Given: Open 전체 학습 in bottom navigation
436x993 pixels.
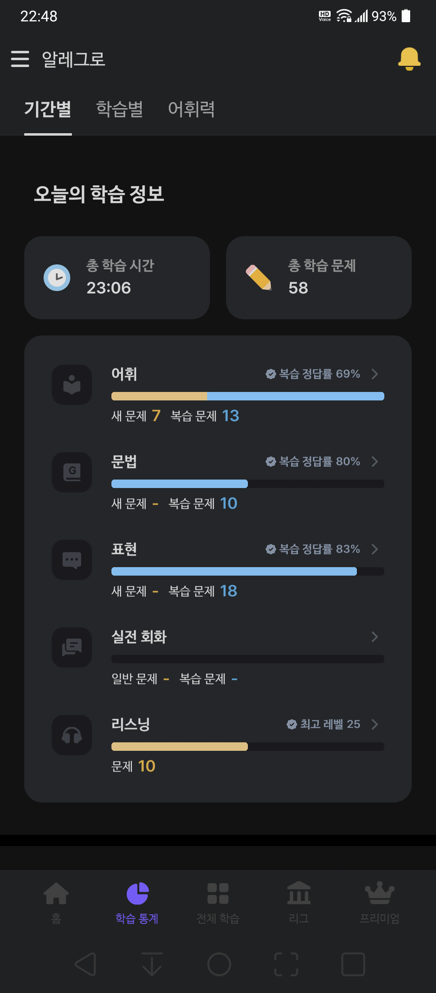Looking at the screenshot, I should pos(218,903).
